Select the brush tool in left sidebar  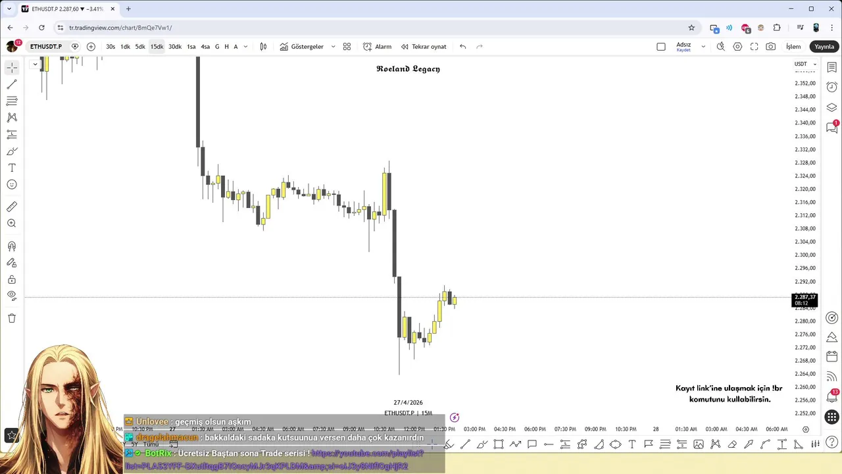12,151
